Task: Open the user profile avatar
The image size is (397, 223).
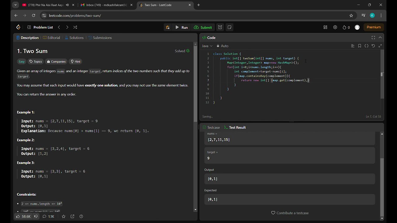Action: click(357, 27)
